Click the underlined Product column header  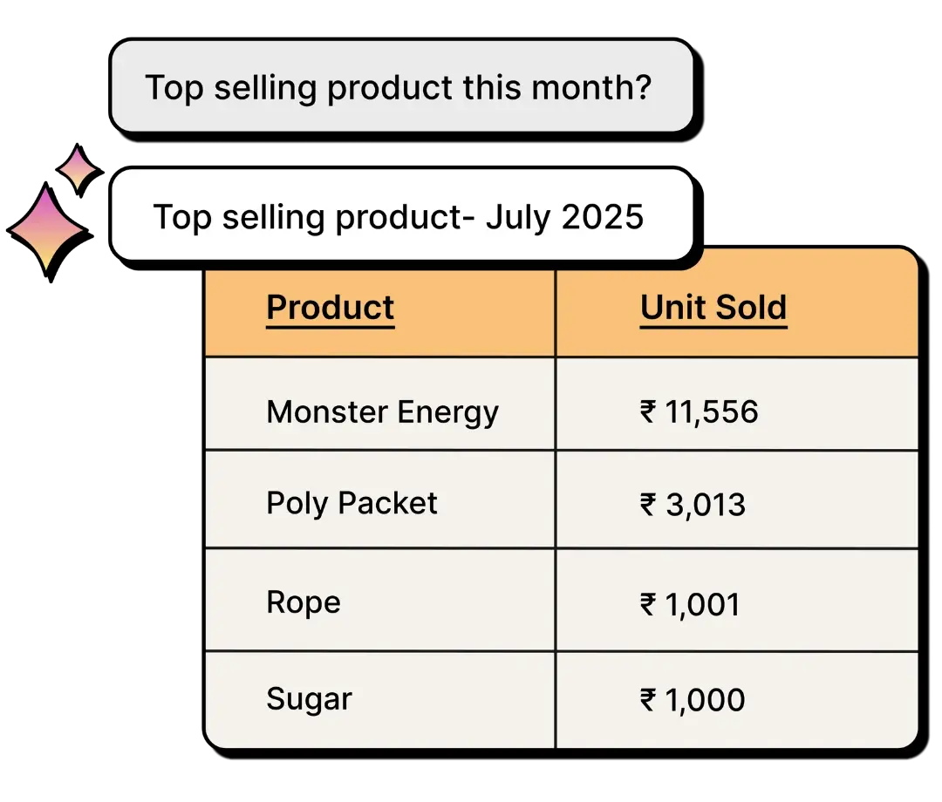coord(330,308)
